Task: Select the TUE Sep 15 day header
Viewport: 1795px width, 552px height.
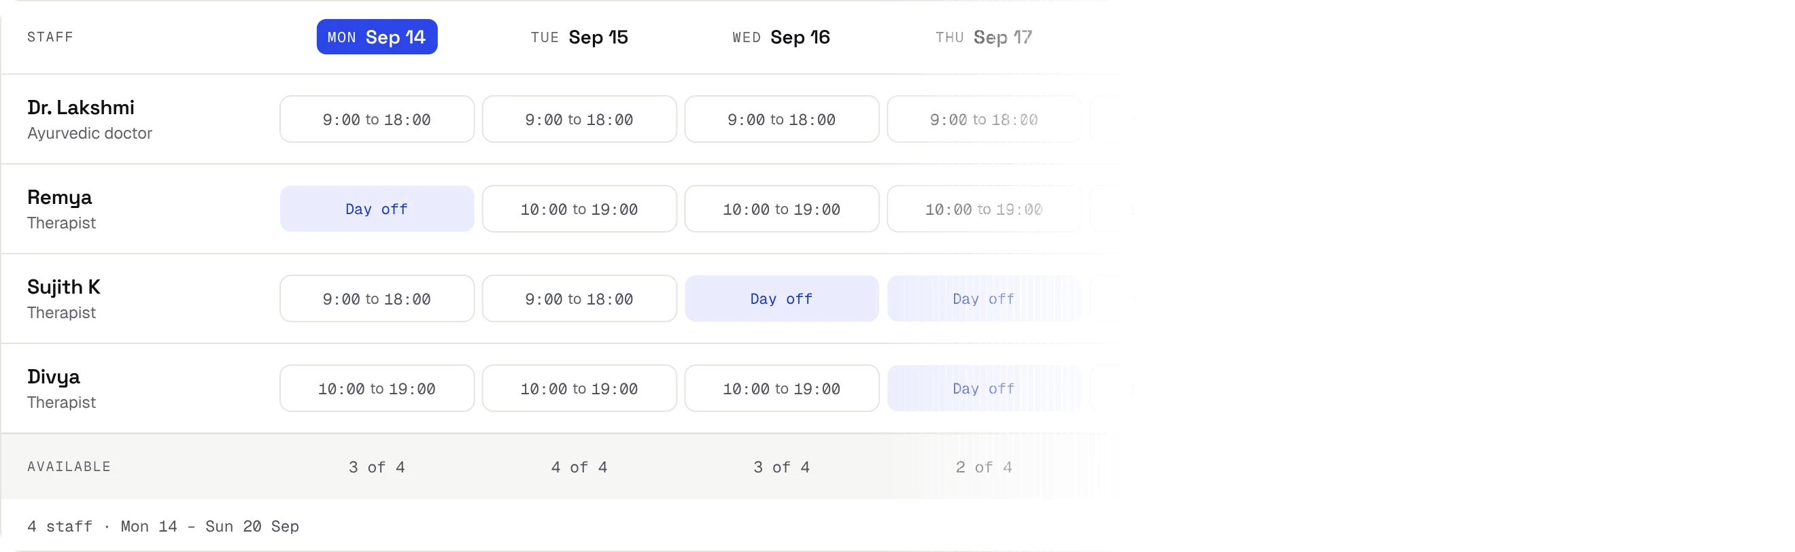Action: (579, 37)
